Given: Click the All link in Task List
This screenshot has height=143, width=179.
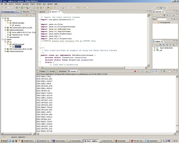Looking at the screenshot, I should pos(174,19).
